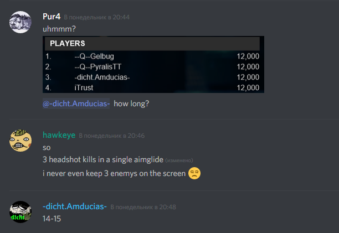Click Pur4's message timestamp 20:44
Image resolution: width=339 pixels, height=233 pixels.
(x=96, y=17)
